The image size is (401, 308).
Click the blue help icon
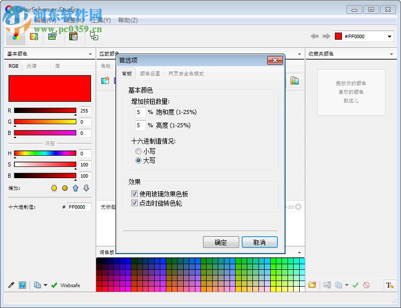[22, 285]
